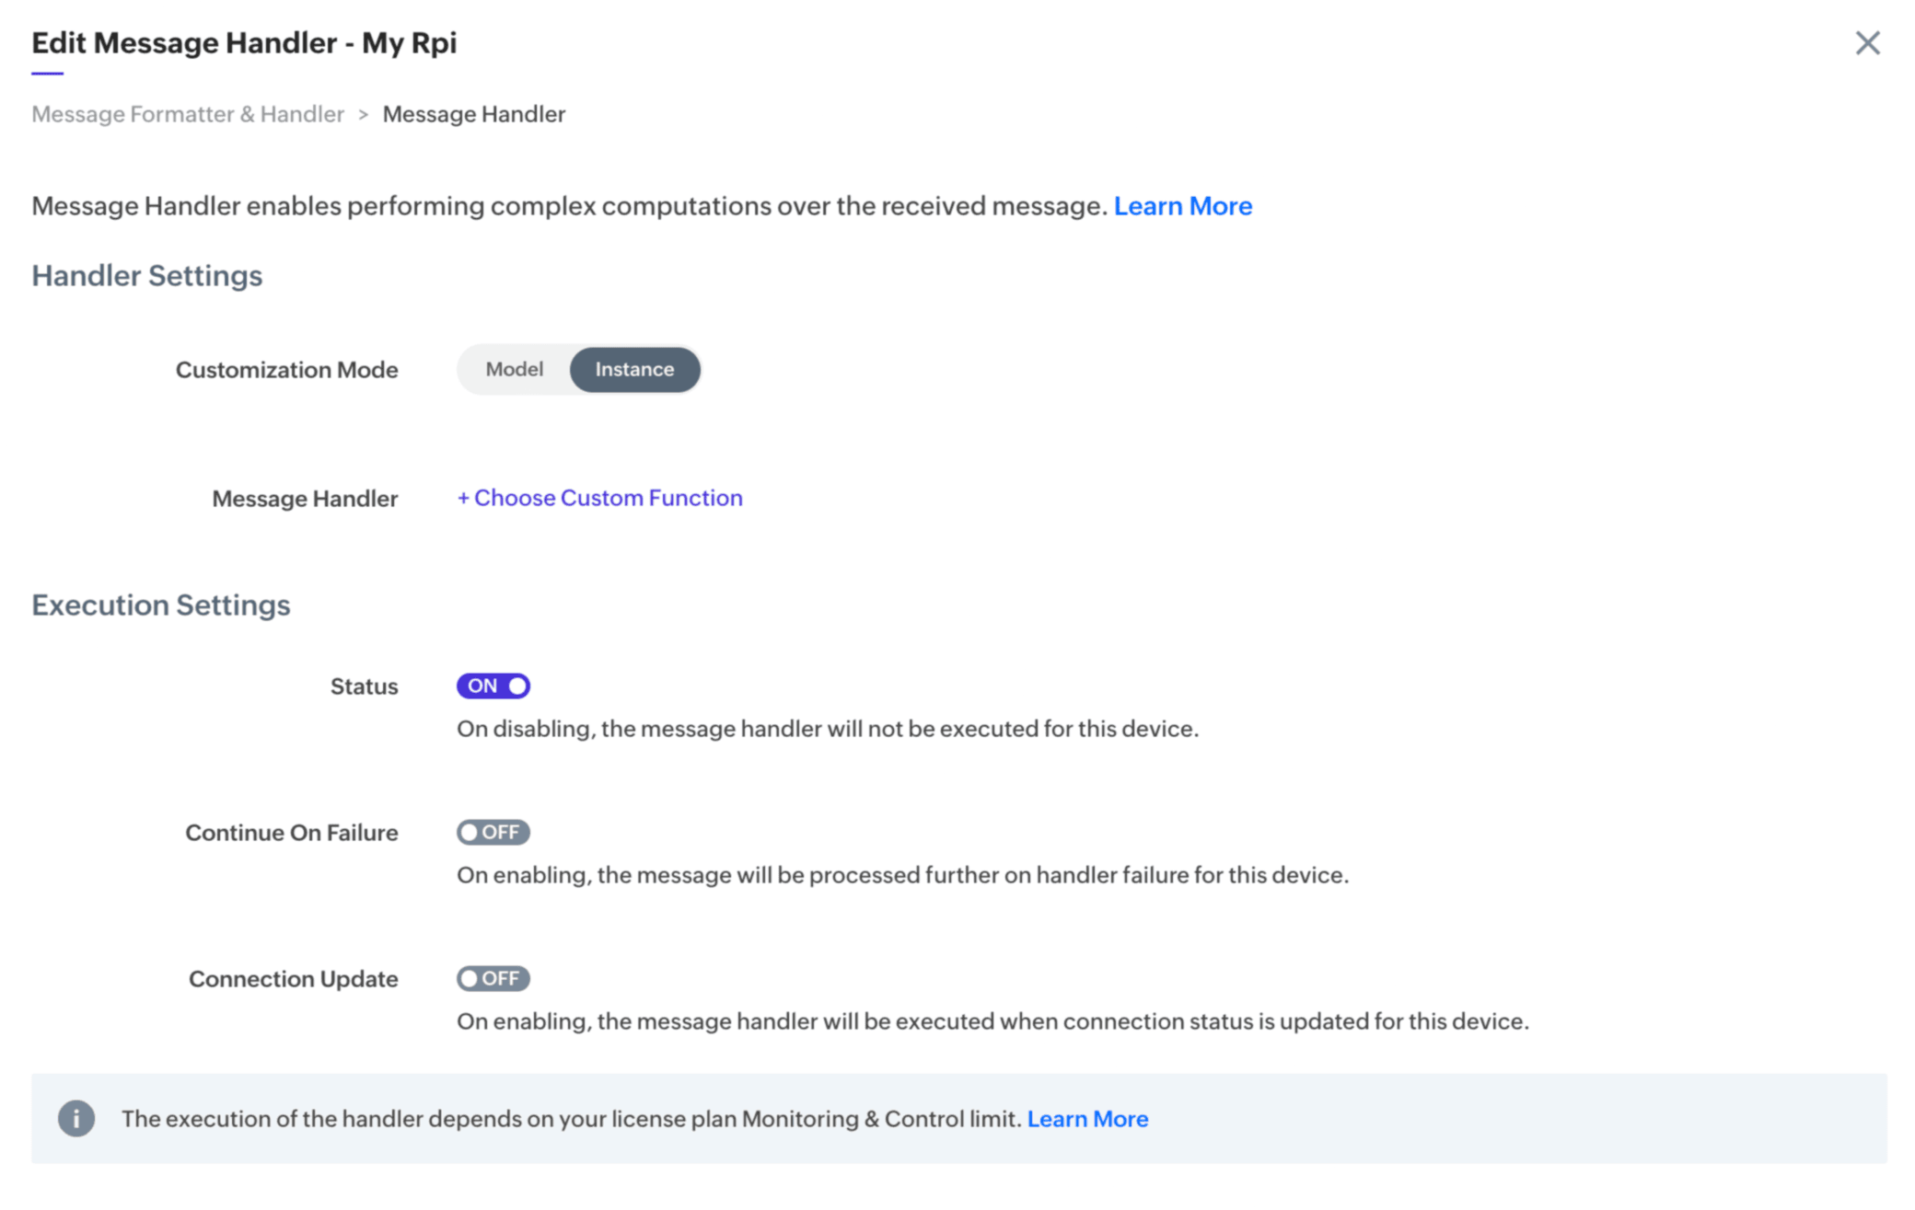Click the Continue On Failure field label
Image resolution: width=1915 pixels, height=1210 pixels.
291,833
